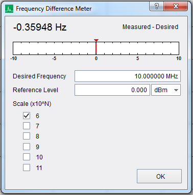Viewport: 193px width, 195px height.
Task: Check the scale 9 option
Action: click(27, 147)
